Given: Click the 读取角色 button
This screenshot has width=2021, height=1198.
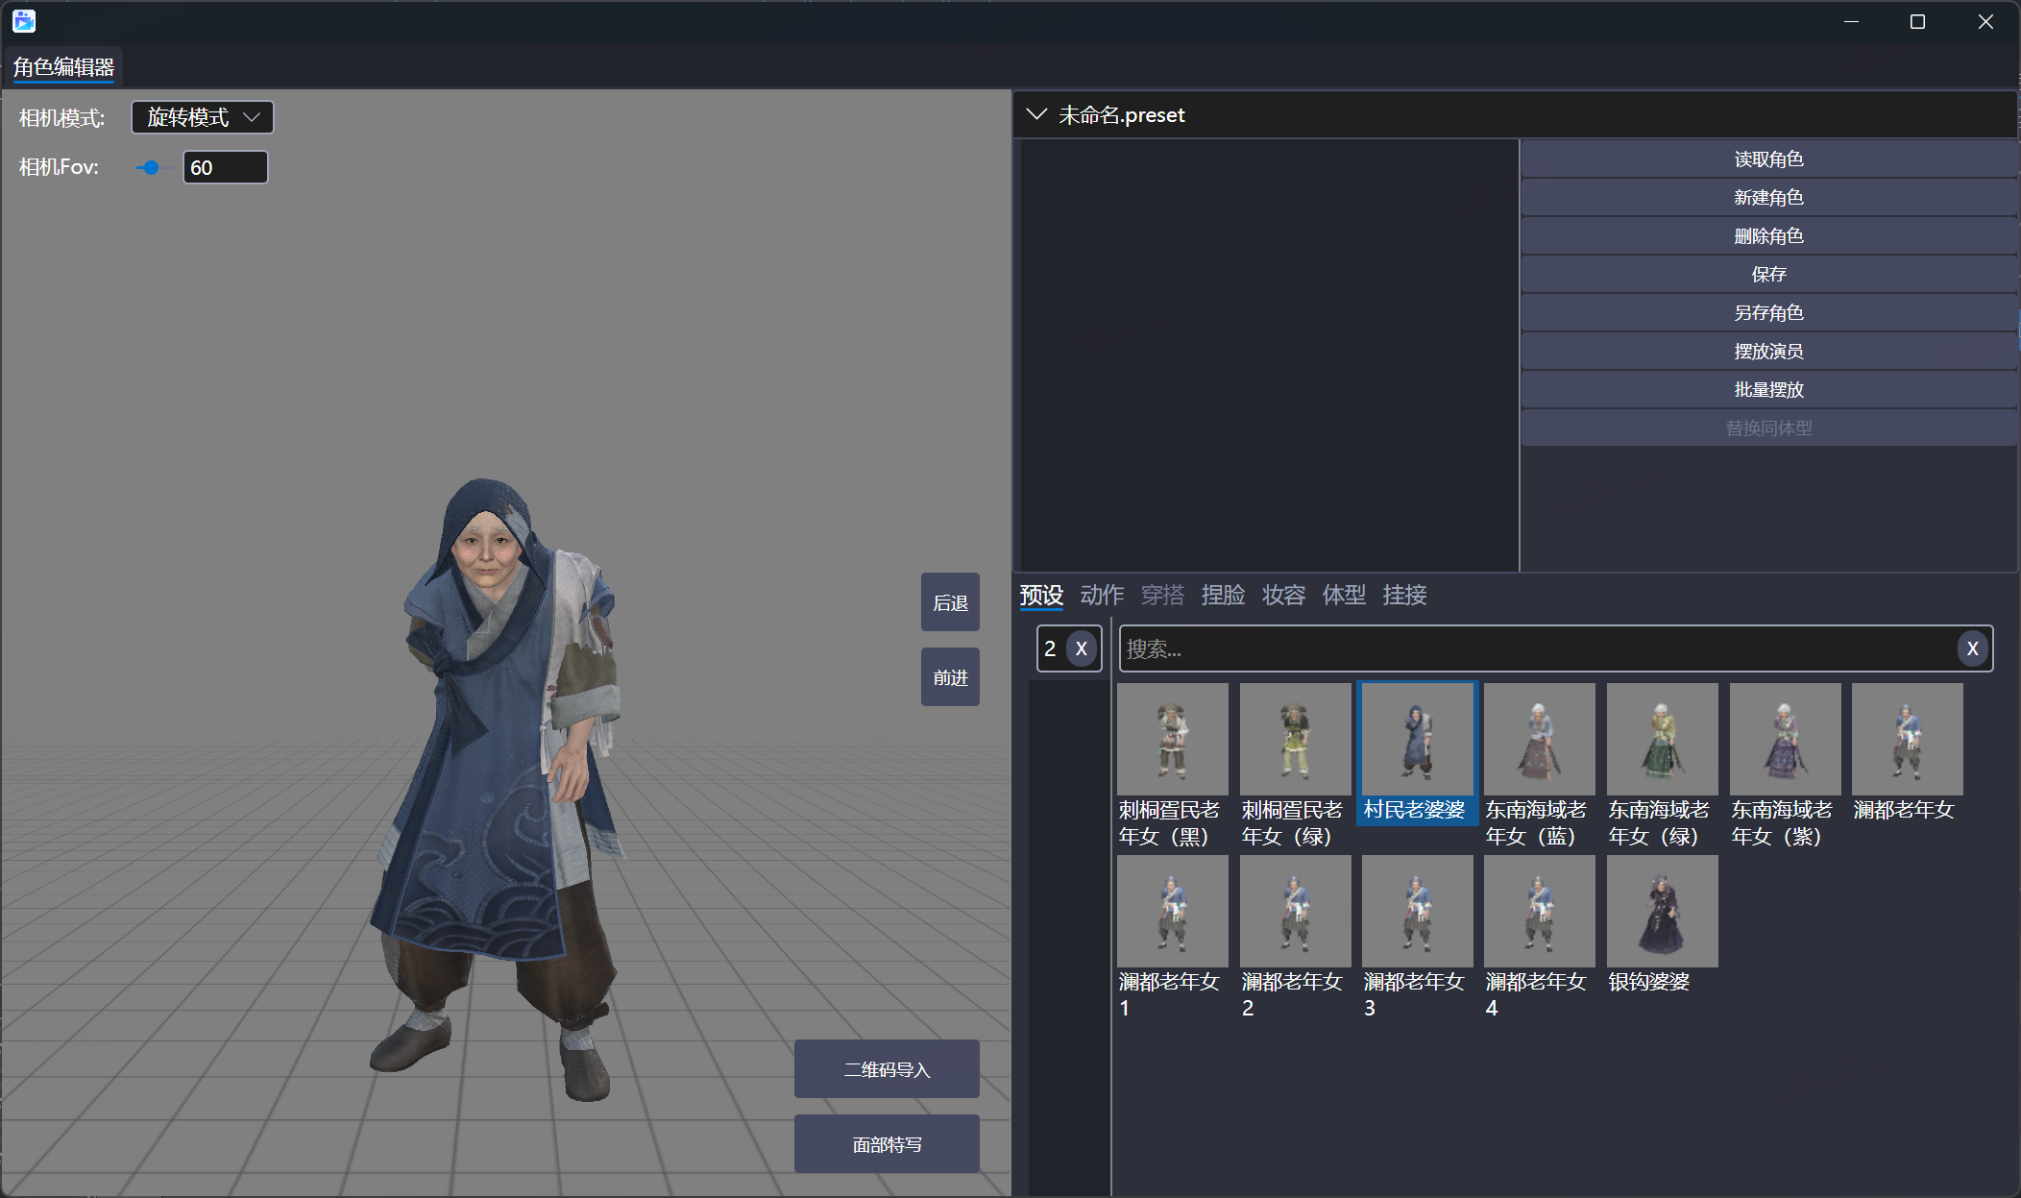Looking at the screenshot, I should pyautogui.click(x=1767, y=159).
